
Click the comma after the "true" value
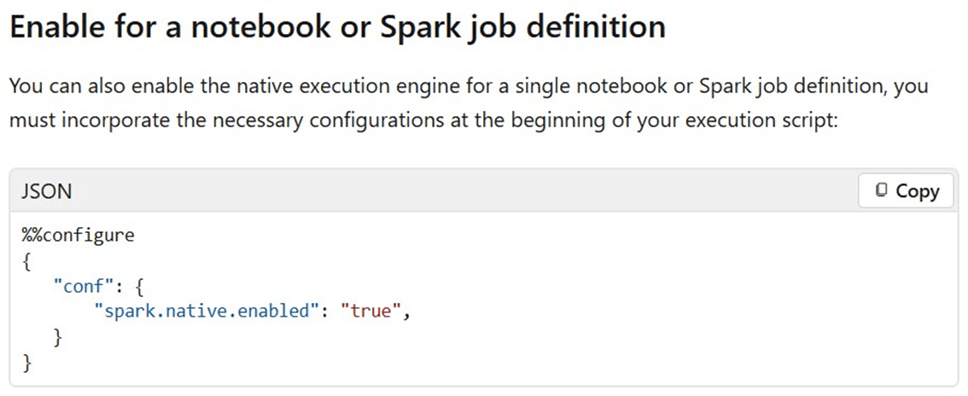tap(407, 313)
